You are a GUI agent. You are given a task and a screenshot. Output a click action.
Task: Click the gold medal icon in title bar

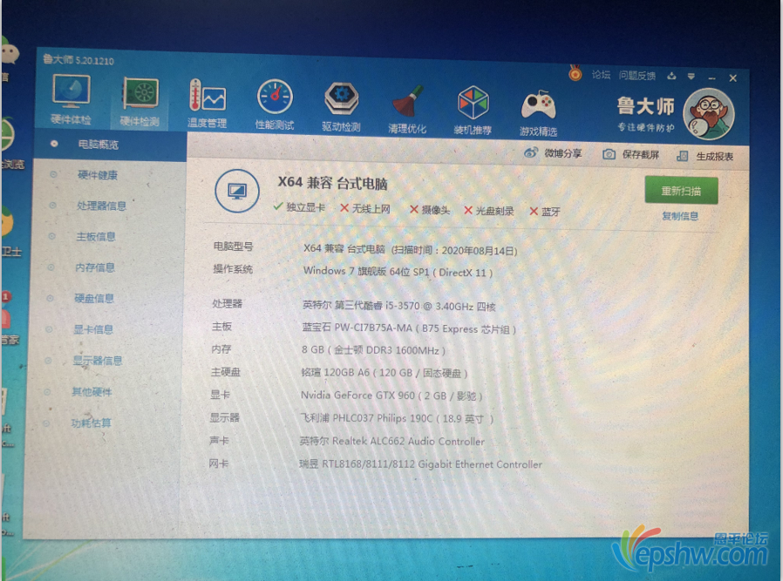click(575, 74)
